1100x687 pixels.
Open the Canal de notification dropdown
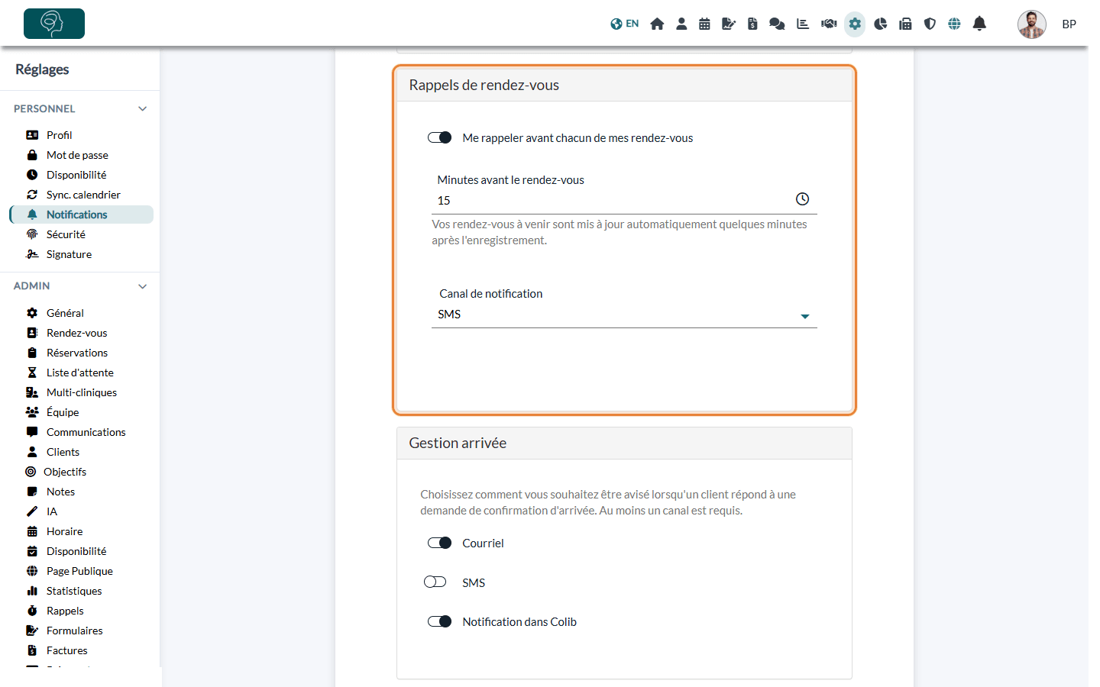click(x=624, y=314)
